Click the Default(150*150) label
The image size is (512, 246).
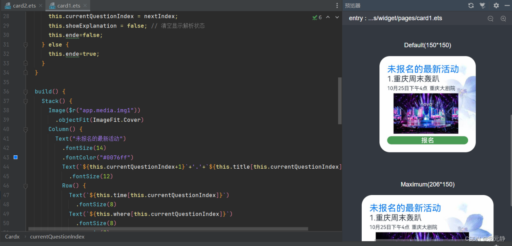[428, 45]
